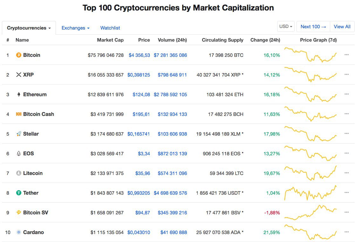
Task: Open the USD currency dropdown
Action: 286,27
